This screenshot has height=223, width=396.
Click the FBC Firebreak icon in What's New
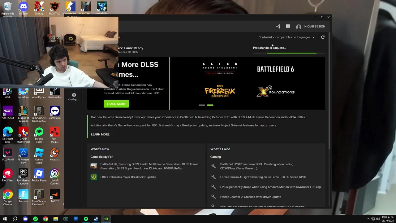pos(94,177)
